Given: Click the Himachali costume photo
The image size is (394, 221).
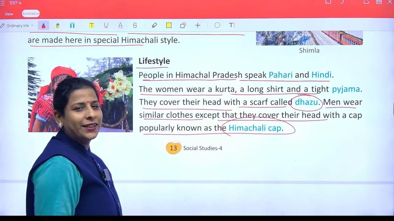Looking at the screenshot, I should (80, 95).
